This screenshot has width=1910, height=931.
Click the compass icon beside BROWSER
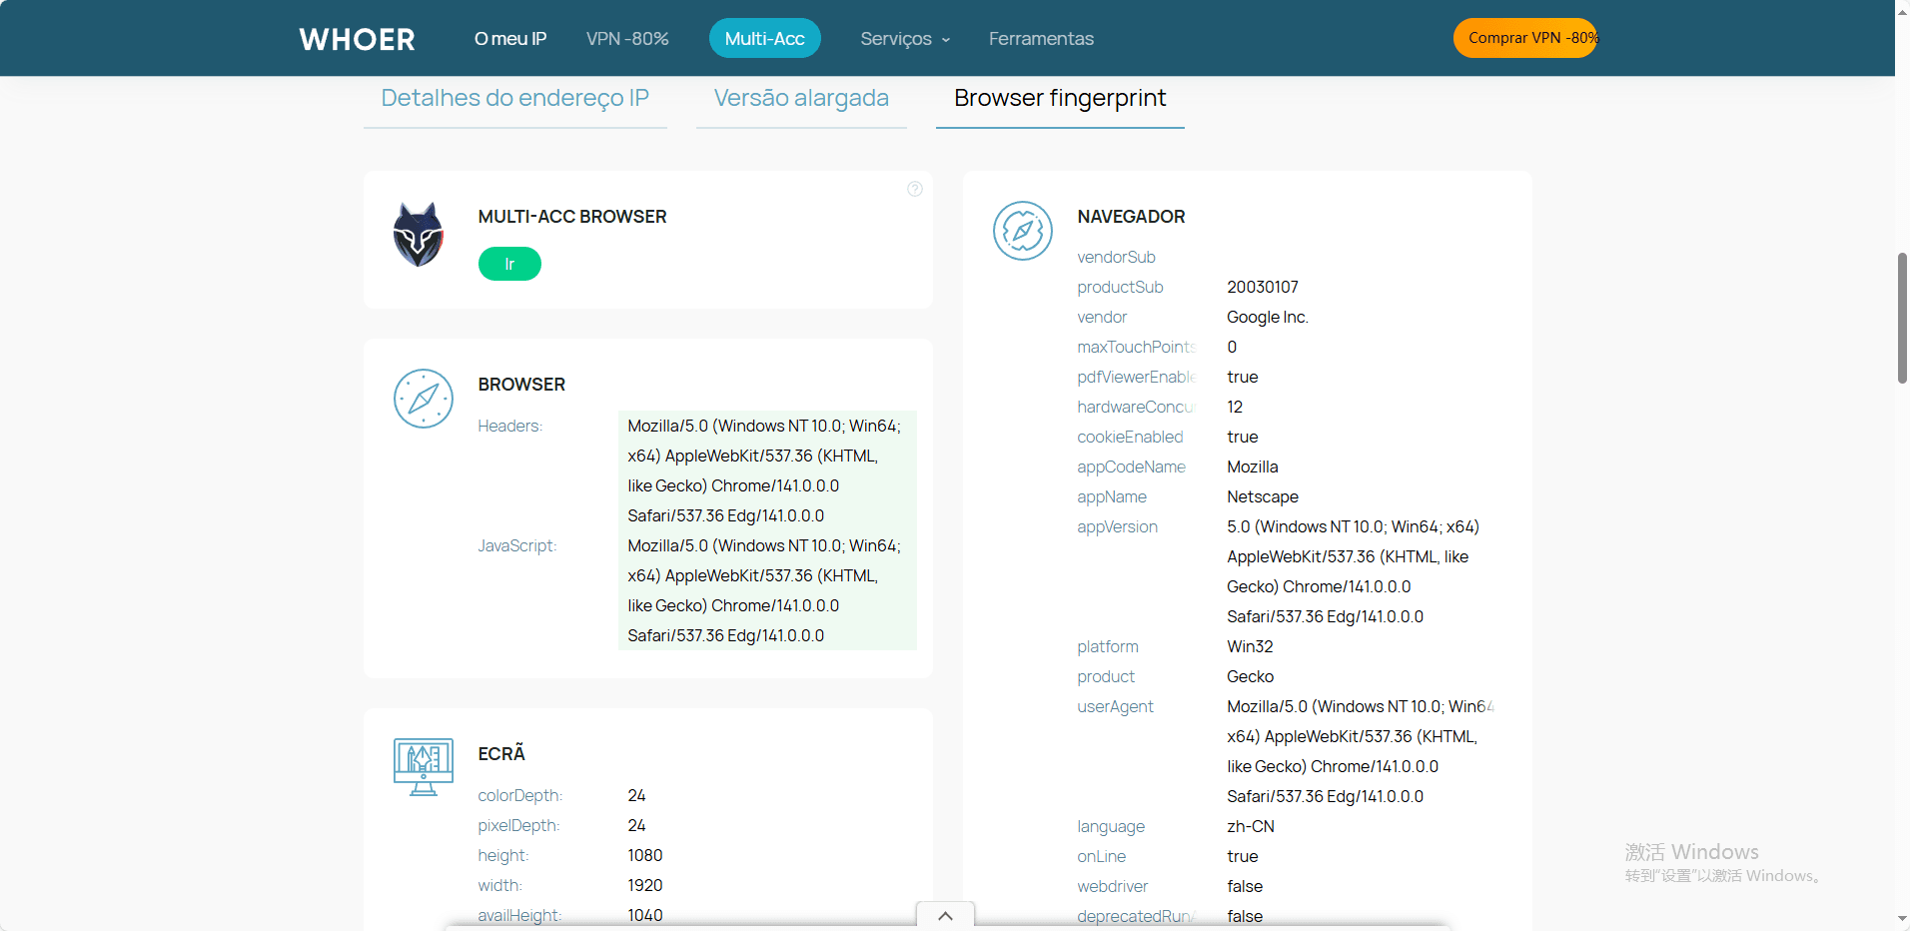[423, 399]
